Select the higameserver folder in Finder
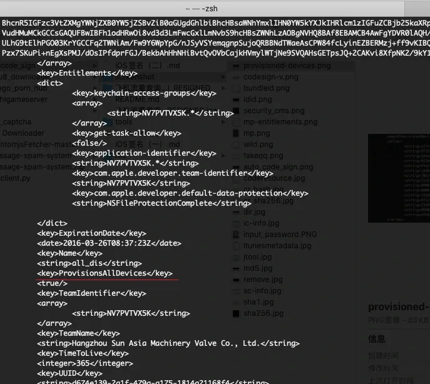The height and width of the screenshot is (384, 430). point(24,99)
